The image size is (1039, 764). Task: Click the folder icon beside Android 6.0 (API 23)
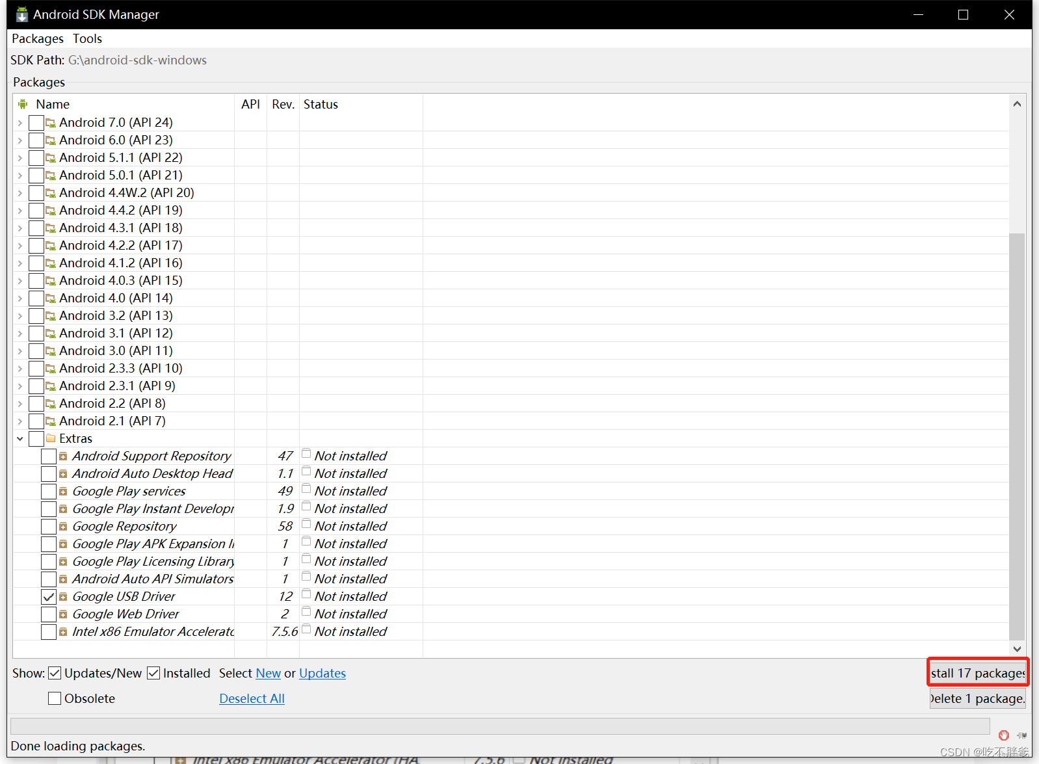coord(51,140)
